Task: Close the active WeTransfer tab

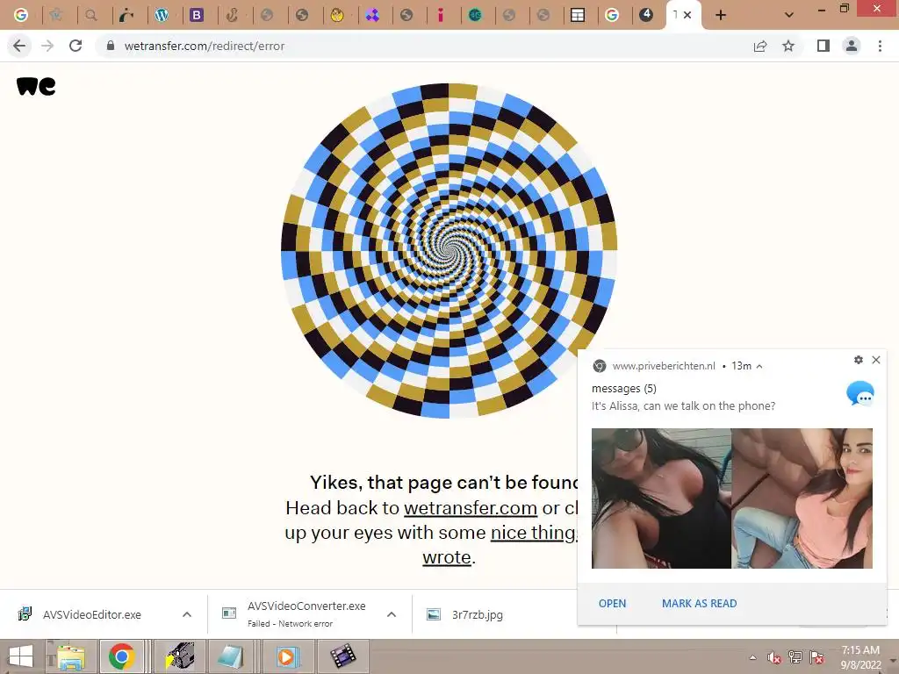Action: (x=687, y=15)
